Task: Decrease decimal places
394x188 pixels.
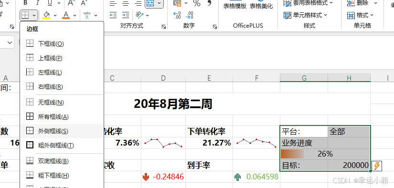Action: (x=190, y=15)
